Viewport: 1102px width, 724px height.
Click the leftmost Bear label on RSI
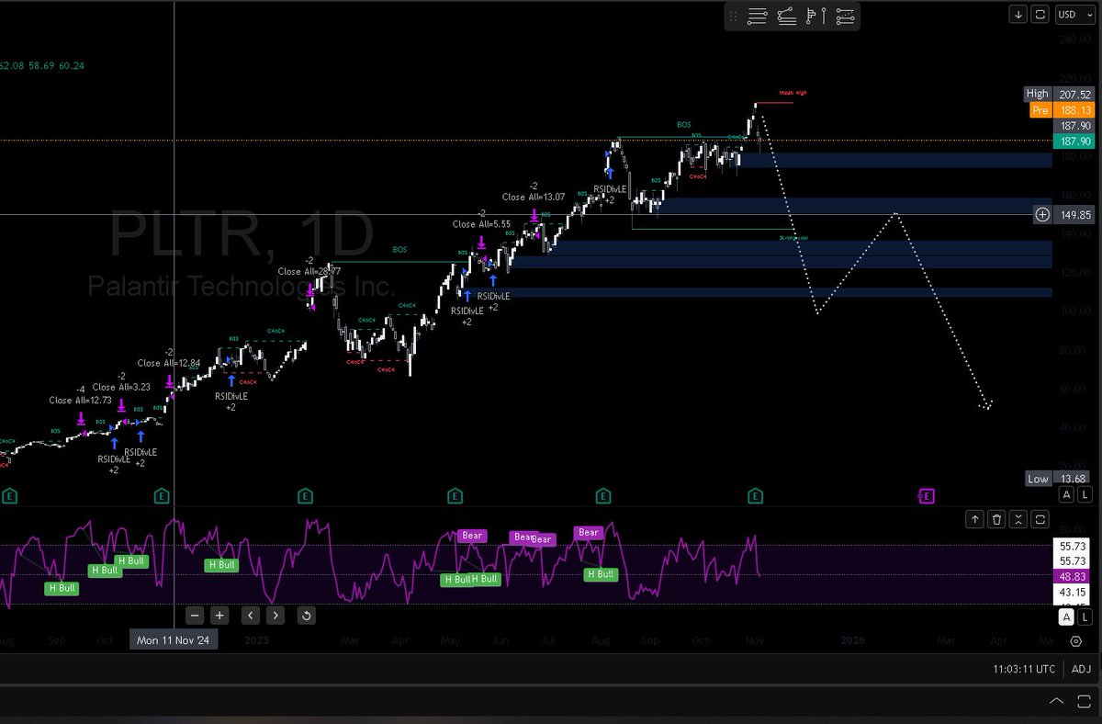point(472,535)
